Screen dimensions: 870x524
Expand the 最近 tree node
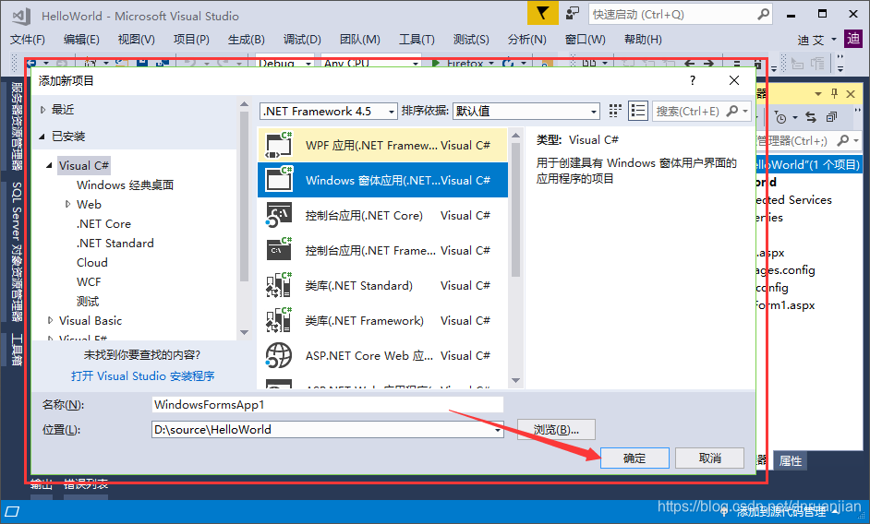pos(42,110)
